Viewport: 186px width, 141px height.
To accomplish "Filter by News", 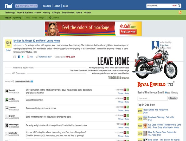I will (x=28, y=18).
